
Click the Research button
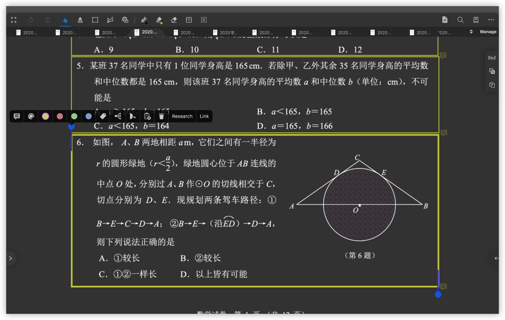[x=182, y=116]
